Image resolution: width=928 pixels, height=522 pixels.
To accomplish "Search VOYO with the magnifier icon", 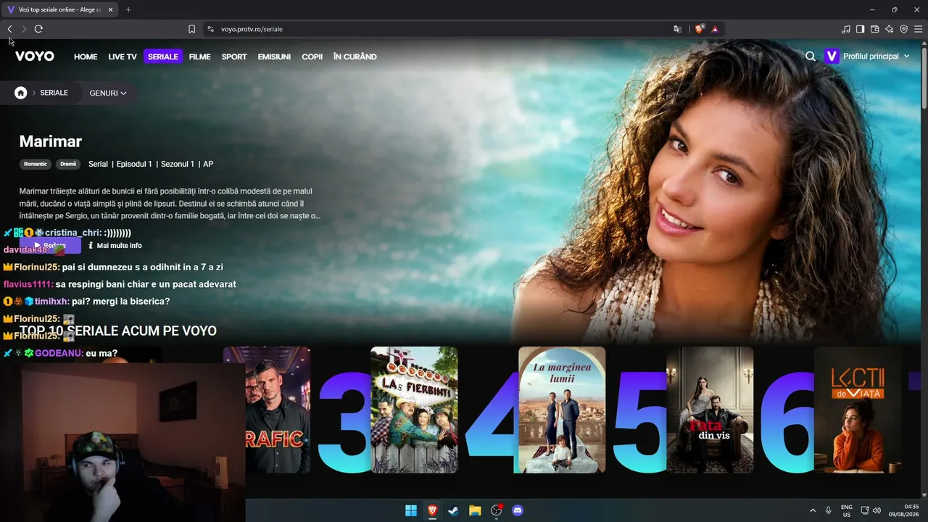I will pos(811,57).
